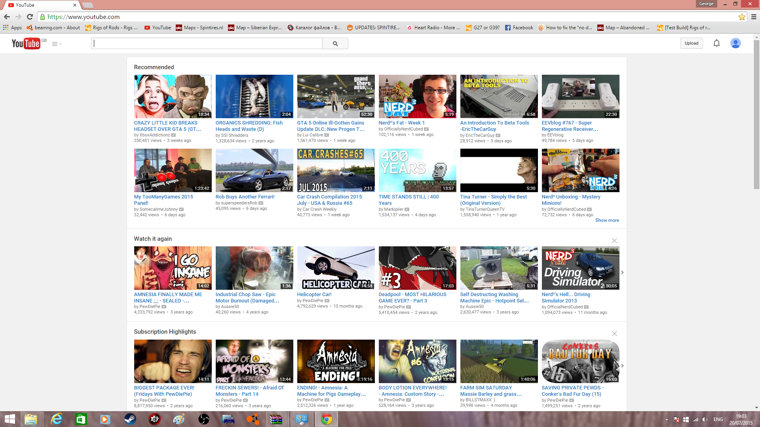Reload the page

click(30, 17)
